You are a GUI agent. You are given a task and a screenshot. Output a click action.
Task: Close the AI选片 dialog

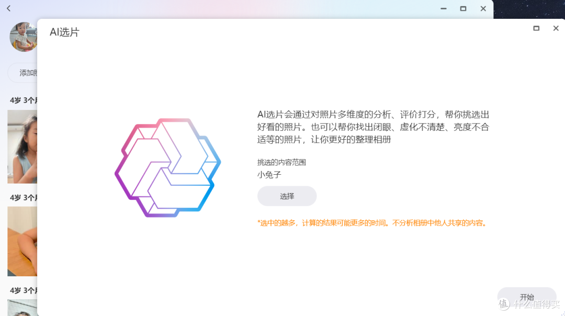pyautogui.click(x=556, y=28)
